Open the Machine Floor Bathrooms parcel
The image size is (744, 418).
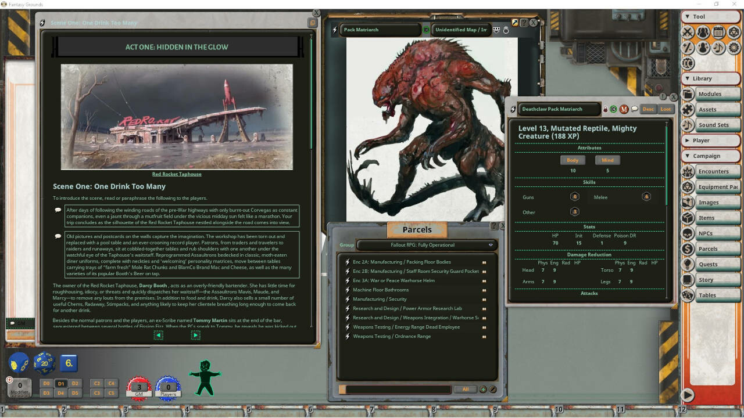tap(380, 290)
